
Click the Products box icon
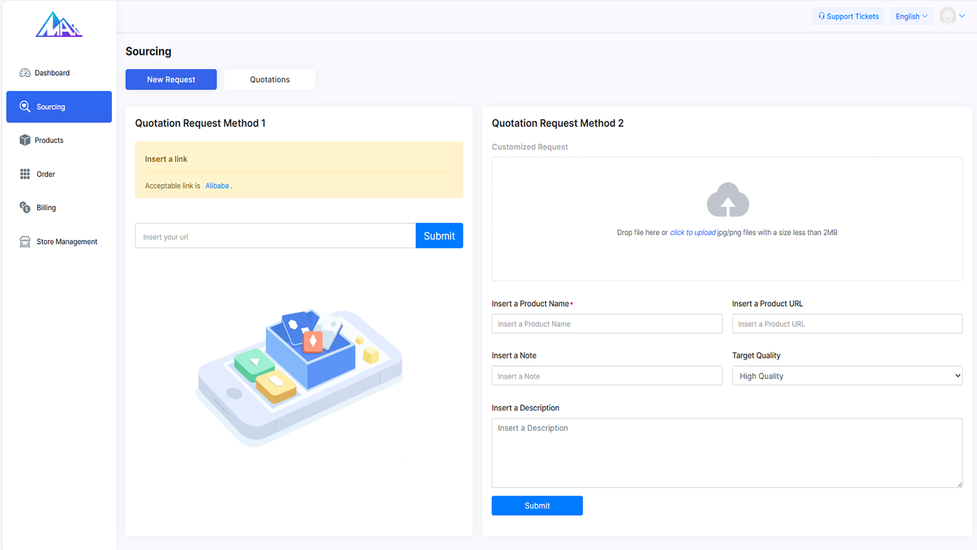(25, 140)
